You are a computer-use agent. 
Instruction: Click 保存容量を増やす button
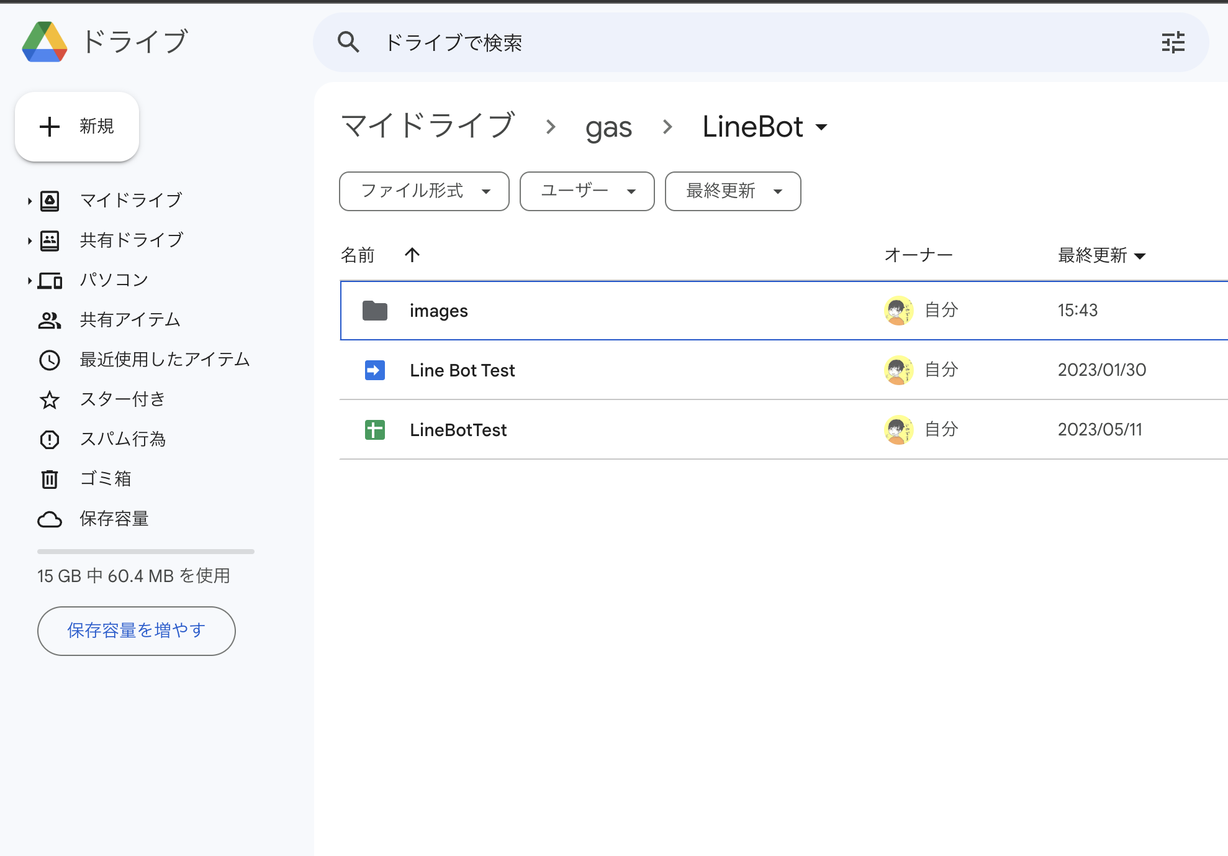tap(137, 631)
